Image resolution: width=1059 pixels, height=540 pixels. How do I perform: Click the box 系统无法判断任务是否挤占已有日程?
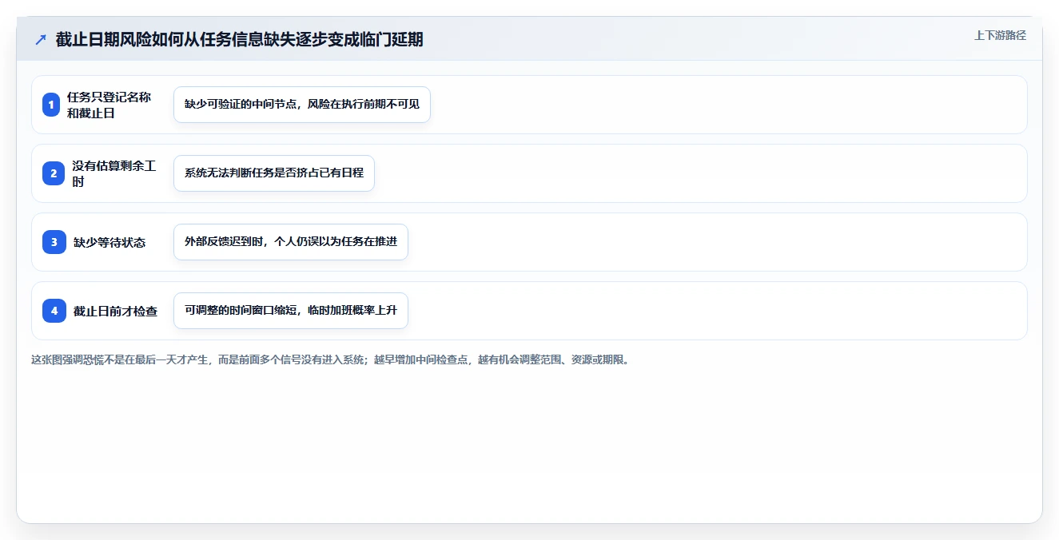click(274, 173)
